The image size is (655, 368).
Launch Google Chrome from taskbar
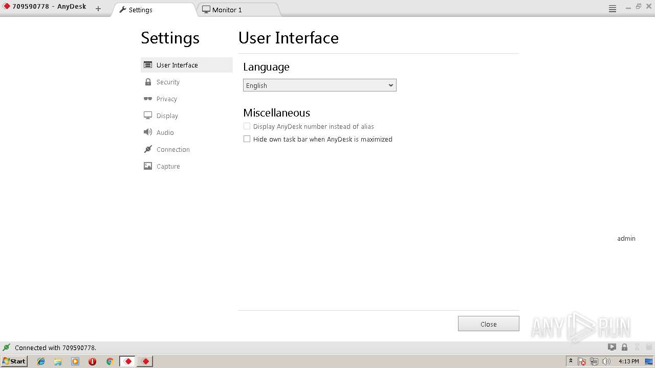[110, 361]
